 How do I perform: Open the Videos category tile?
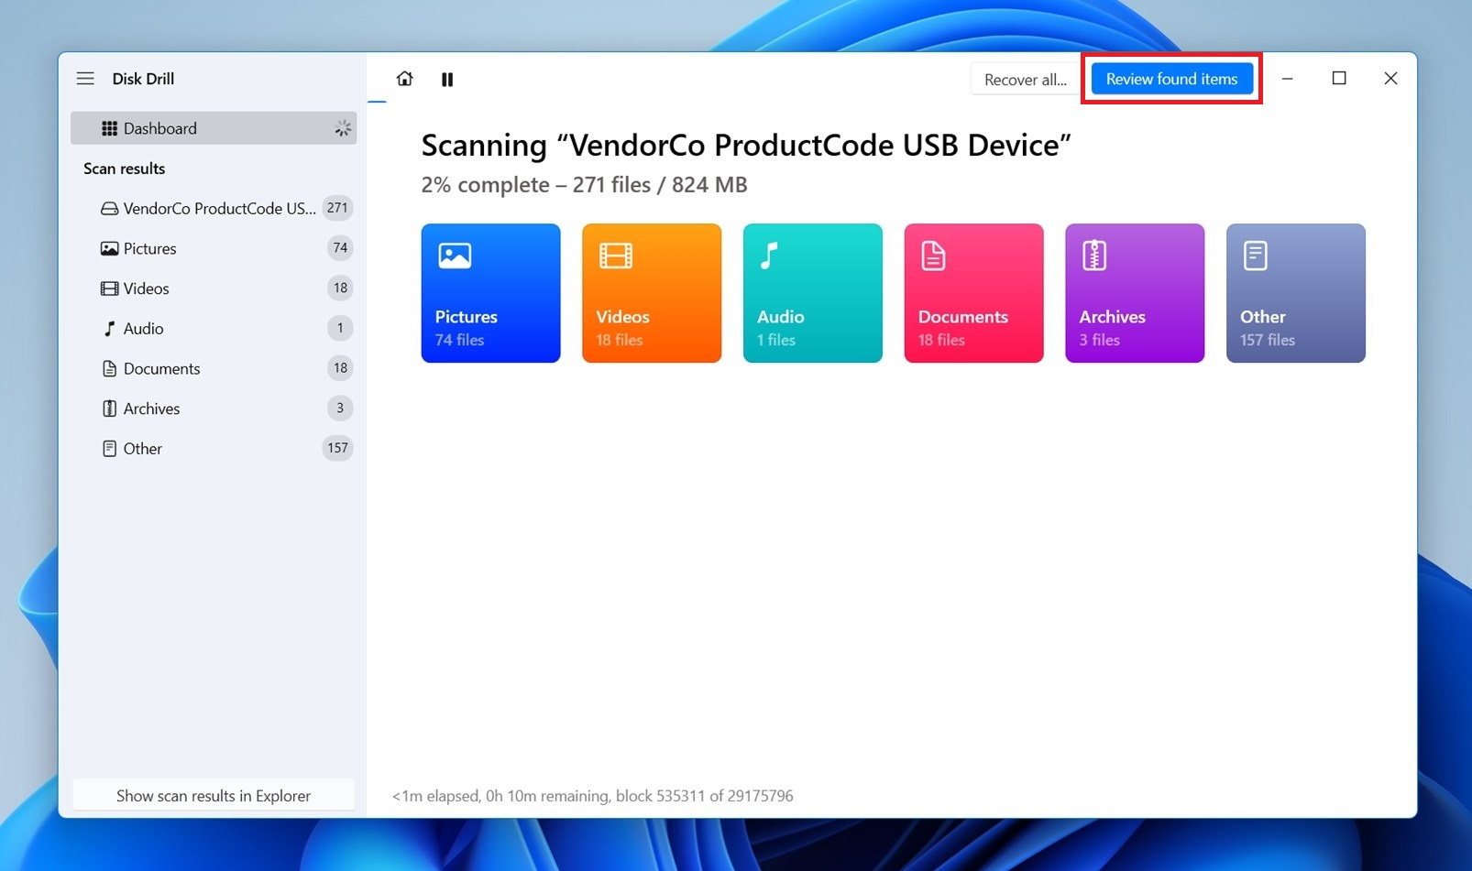652,293
